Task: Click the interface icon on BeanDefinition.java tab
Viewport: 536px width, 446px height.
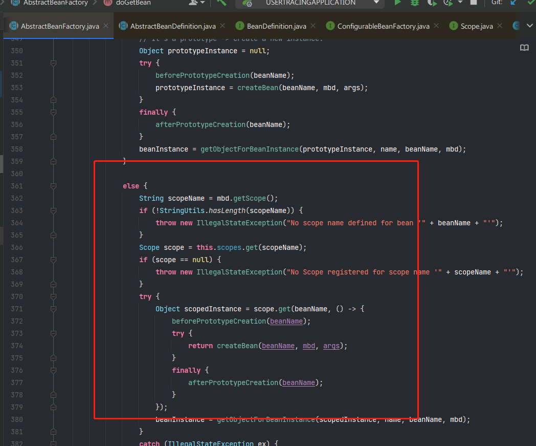Action: point(240,26)
